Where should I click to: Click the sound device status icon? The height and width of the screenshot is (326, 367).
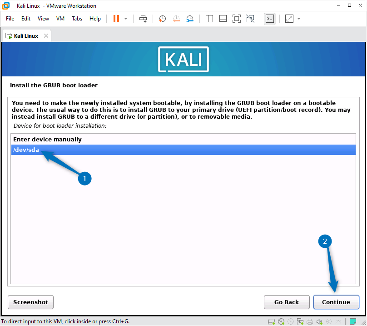point(319,321)
